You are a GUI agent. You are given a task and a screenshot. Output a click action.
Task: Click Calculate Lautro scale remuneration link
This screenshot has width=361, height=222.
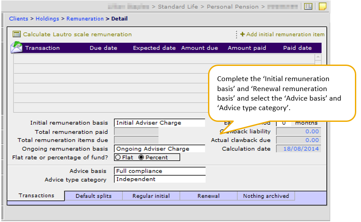(x=77, y=34)
